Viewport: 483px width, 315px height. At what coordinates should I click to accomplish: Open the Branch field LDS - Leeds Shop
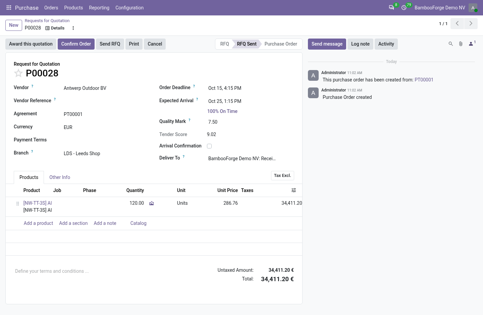point(106,153)
